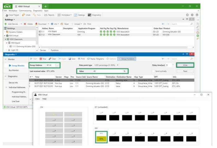Image resolution: width=217 pixels, height=148 pixels.
Task: Click the Close Project icon
Action: [x=7, y=15]
